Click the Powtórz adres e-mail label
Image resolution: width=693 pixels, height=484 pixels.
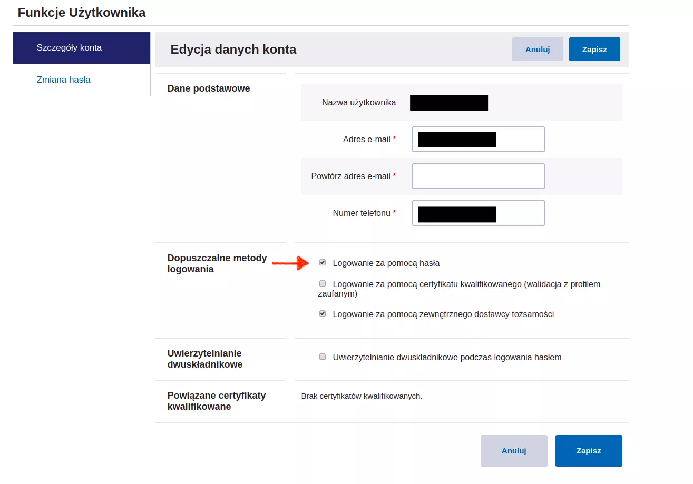click(350, 176)
